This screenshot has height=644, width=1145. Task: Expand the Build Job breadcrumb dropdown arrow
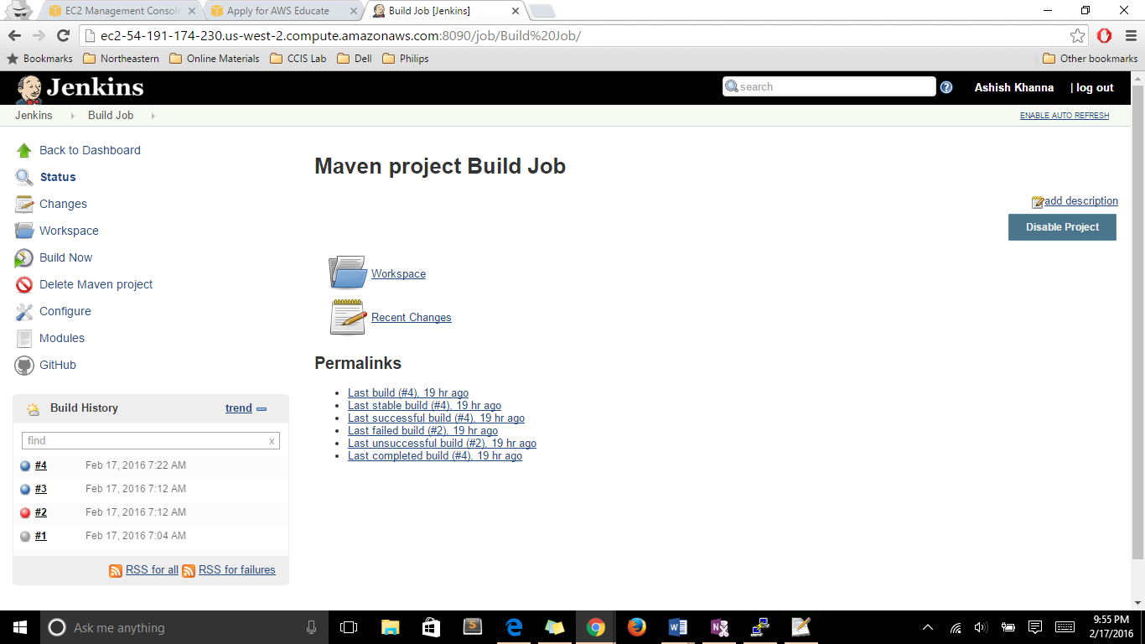tap(153, 116)
